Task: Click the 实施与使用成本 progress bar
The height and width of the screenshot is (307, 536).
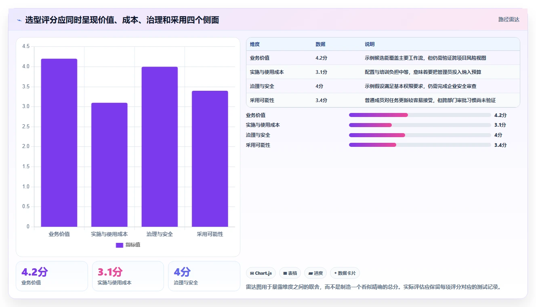Action: (x=420, y=125)
